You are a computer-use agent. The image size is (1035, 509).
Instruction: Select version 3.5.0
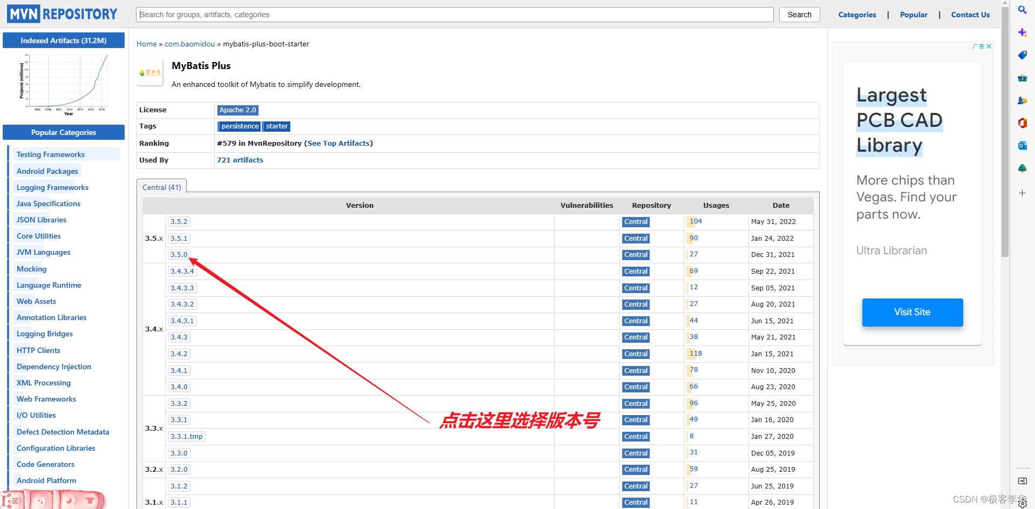(179, 254)
